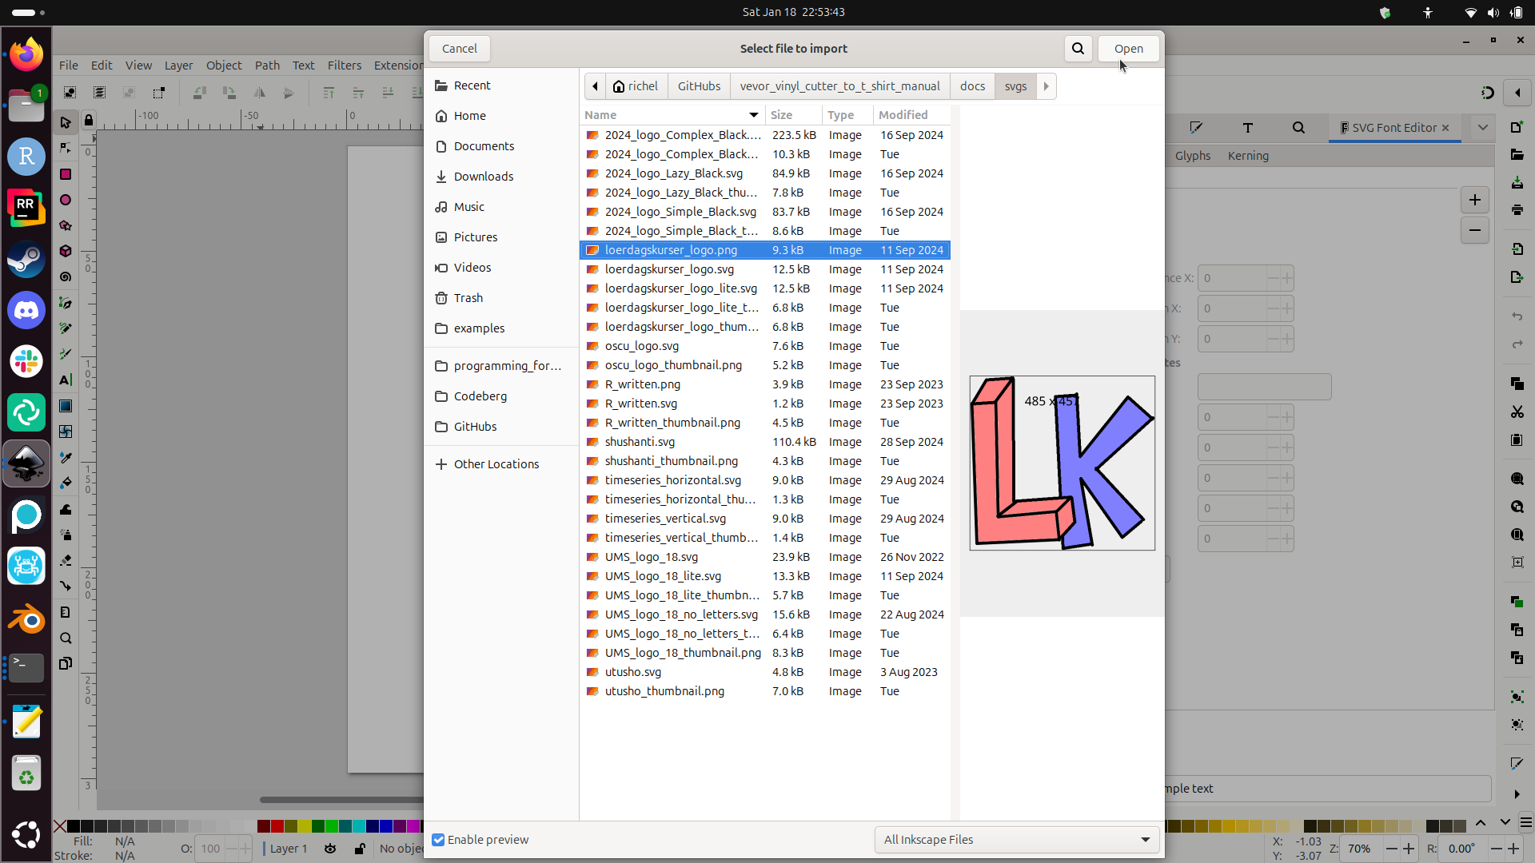This screenshot has height=863, width=1535.
Task: Click the opacity value field
Action: click(211, 849)
